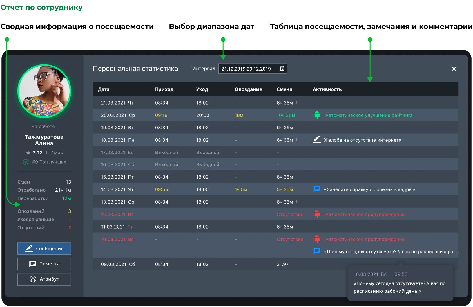Screen dimensions: 473x307
Task: Select the 17.03.2021 Вс day-off row date
Action: coord(117,152)
